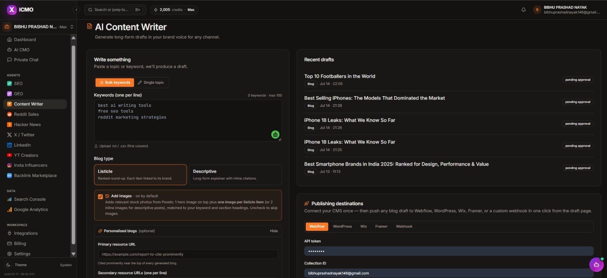
Task: Switch to Bulk keywords mode
Action: pos(115,83)
